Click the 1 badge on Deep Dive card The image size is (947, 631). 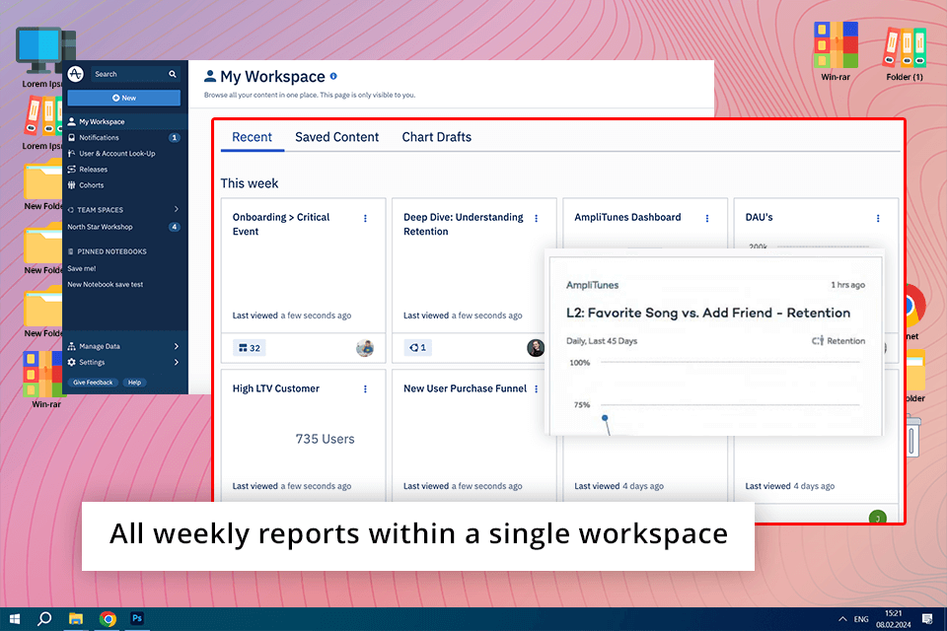click(x=418, y=348)
